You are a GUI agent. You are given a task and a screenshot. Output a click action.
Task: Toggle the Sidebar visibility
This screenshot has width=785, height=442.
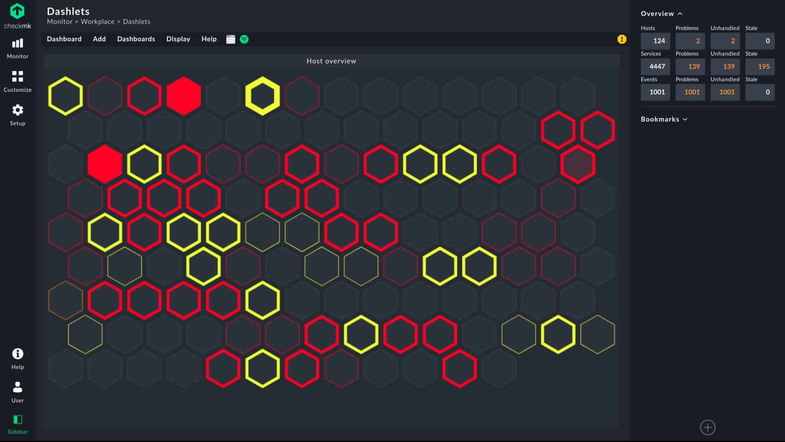coord(18,424)
